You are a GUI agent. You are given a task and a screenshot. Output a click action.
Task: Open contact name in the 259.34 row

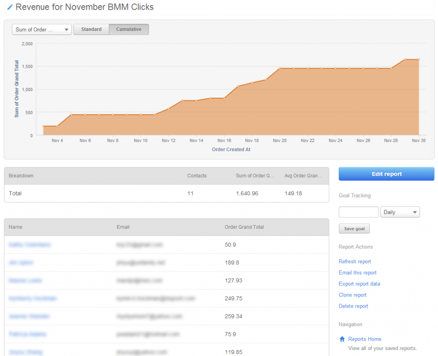point(29,316)
